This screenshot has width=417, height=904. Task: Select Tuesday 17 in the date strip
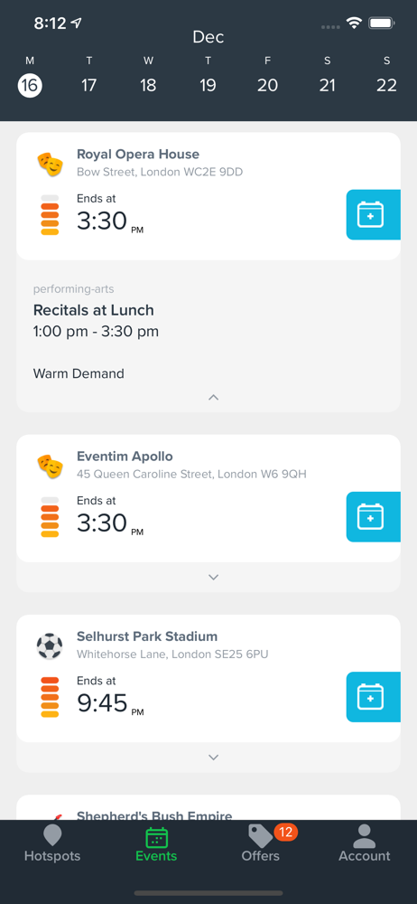[88, 85]
